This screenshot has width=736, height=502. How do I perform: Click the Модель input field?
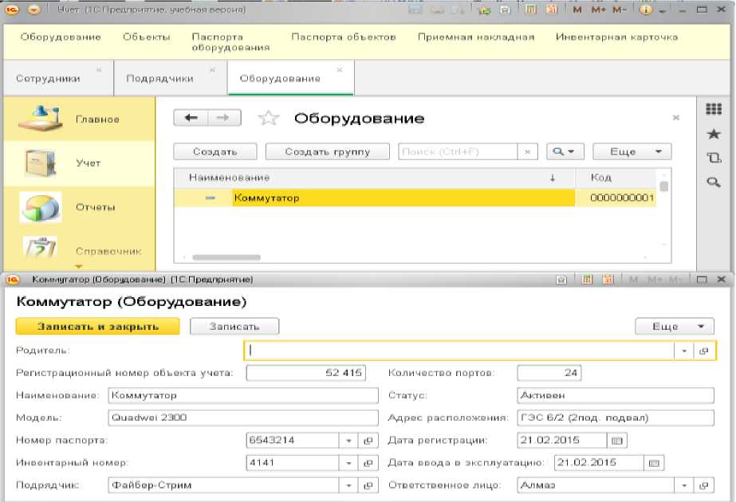pyautogui.click(x=242, y=418)
